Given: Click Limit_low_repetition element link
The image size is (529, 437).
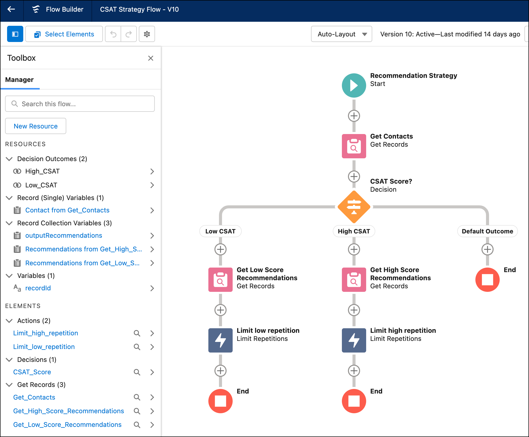Looking at the screenshot, I should pos(44,347).
